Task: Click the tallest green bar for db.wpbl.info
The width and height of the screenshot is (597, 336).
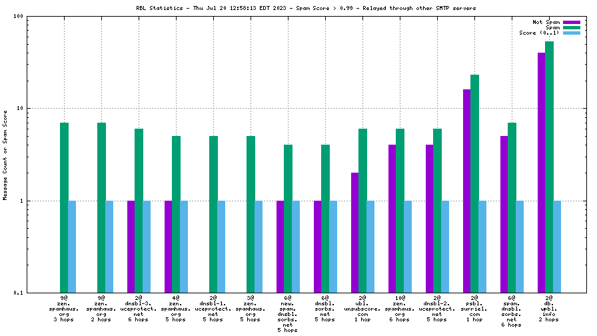Action: [x=549, y=167]
